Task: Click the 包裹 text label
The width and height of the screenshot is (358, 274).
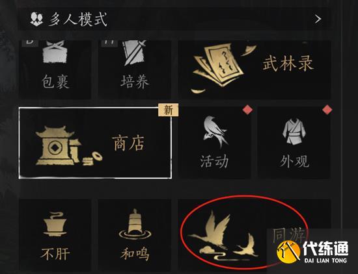Action: point(55,81)
